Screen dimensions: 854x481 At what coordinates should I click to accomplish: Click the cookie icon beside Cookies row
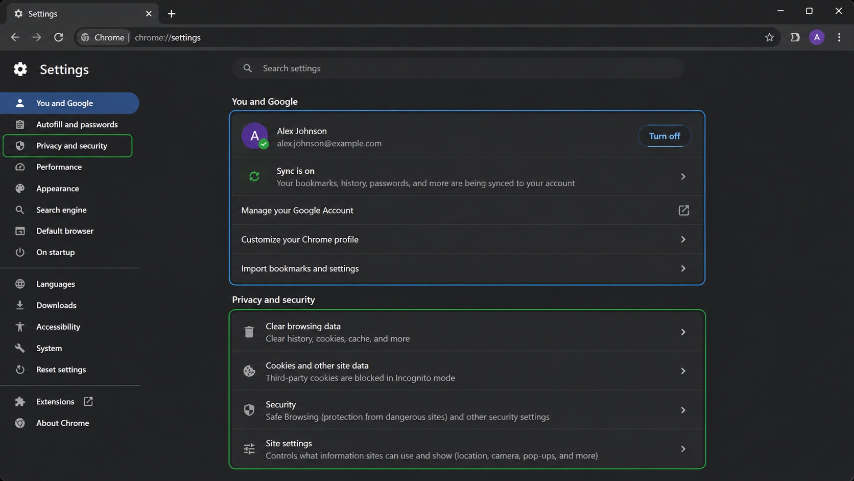coord(249,371)
